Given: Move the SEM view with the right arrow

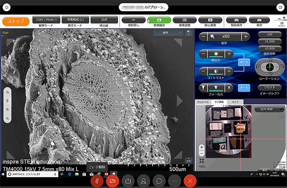Looking at the screenshot, I should click(179, 101).
